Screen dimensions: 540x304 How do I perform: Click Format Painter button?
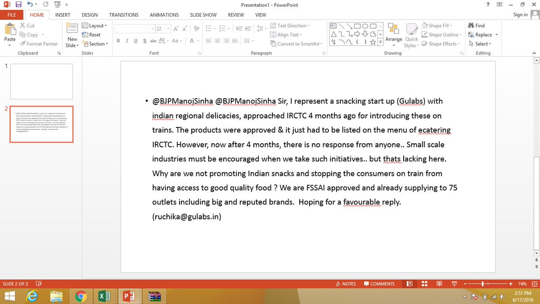(x=38, y=44)
